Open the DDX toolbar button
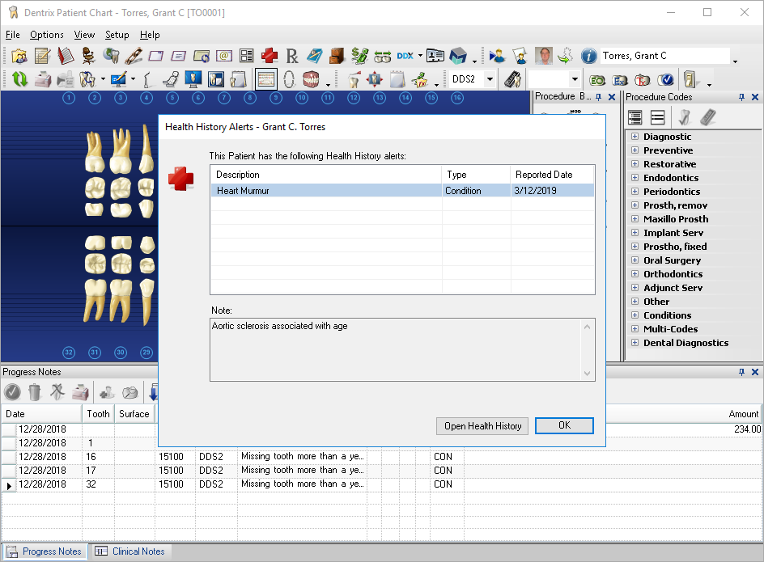764x562 pixels. (x=405, y=56)
